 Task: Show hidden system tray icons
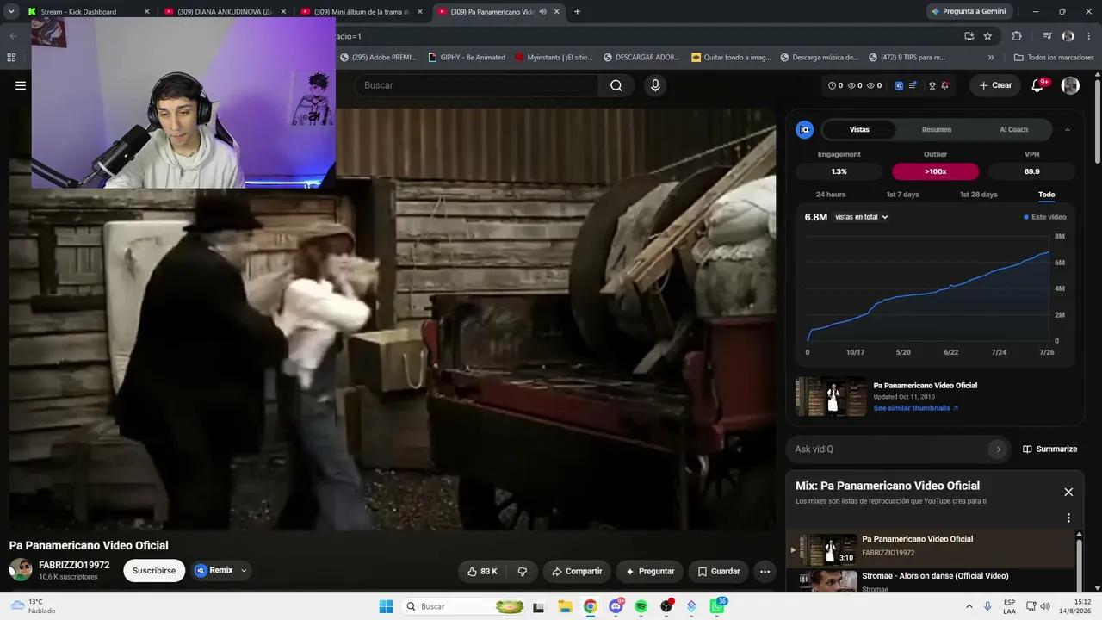[x=969, y=606]
